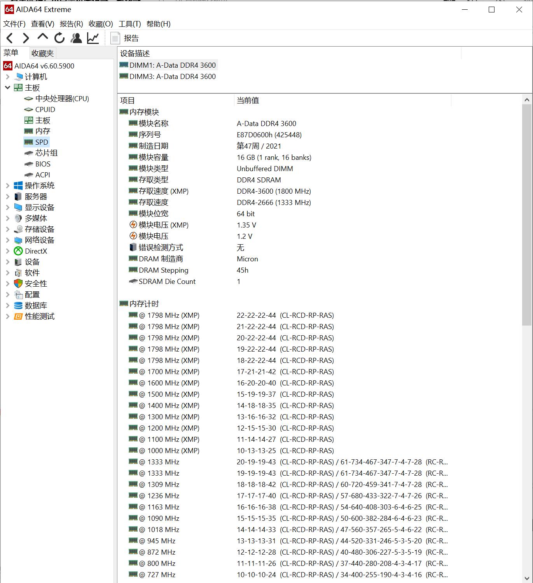Click the Back navigation arrow
The width and height of the screenshot is (533, 583).
pos(10,38)
